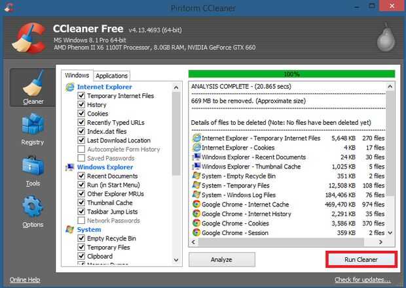This screenshot has width=406, height=288.
Task: Click the Internet Explorer category icon
Action: tap(70, 87)
